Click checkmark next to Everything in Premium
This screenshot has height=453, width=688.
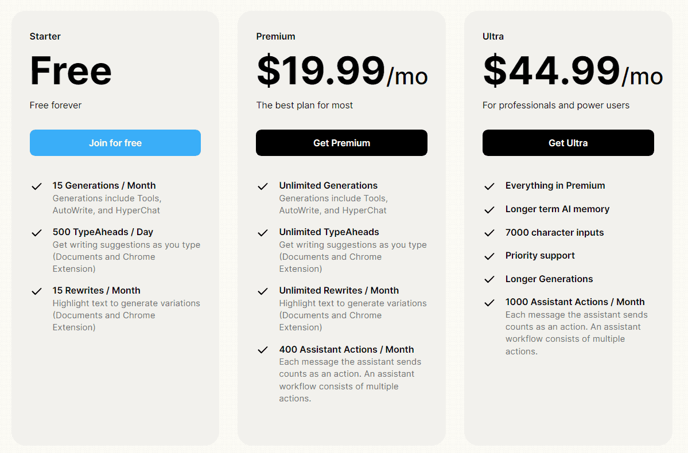click(489, 186)
